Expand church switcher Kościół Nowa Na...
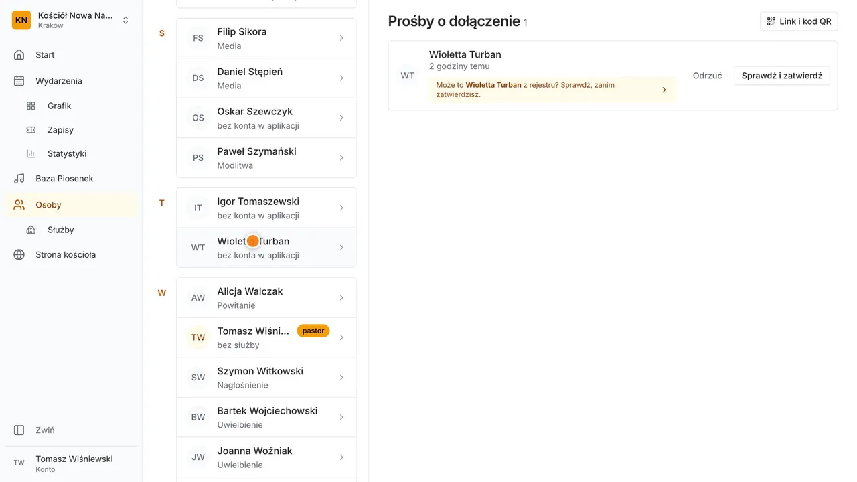857x482 pixels. point(71,20)
